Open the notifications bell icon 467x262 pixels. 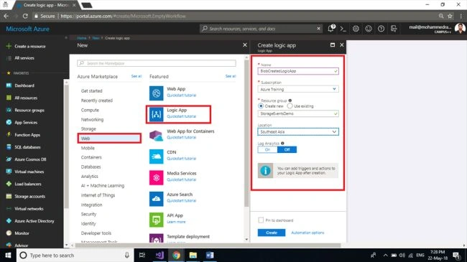pos(331,29)
